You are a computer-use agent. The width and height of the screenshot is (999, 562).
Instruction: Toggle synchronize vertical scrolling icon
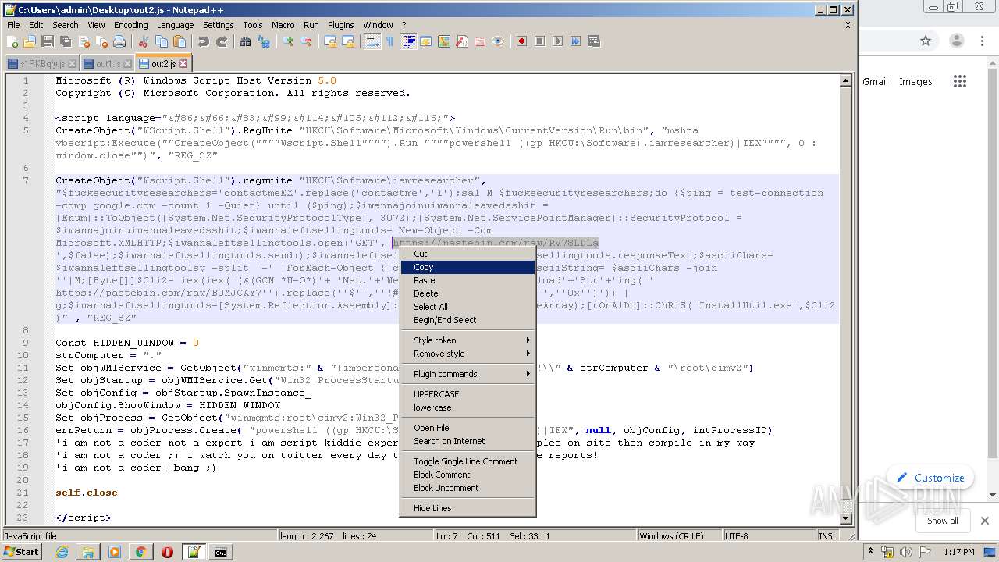[x=329, y=41]
